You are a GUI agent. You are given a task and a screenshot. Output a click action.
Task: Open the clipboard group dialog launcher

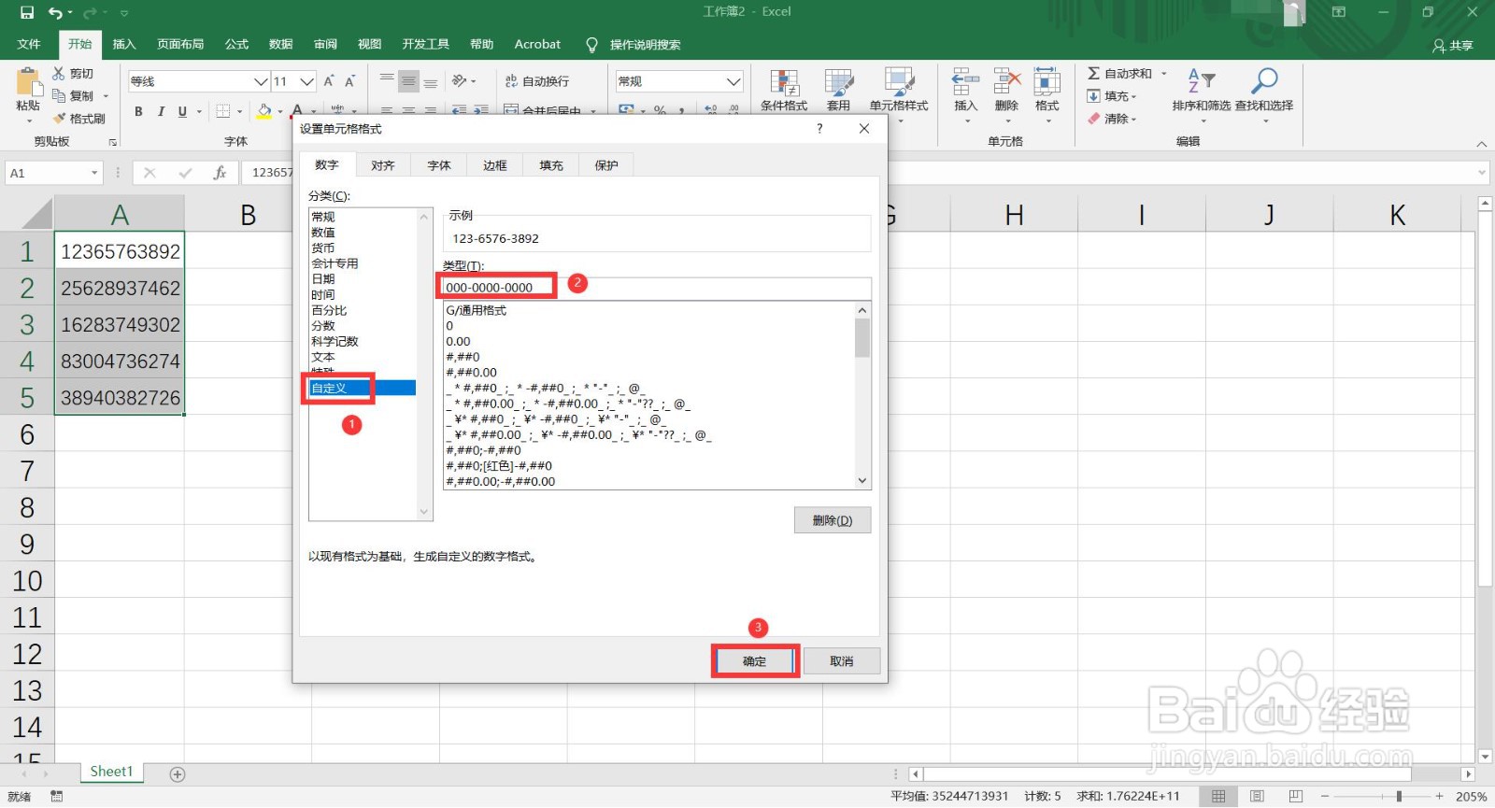tap(113, 142)
